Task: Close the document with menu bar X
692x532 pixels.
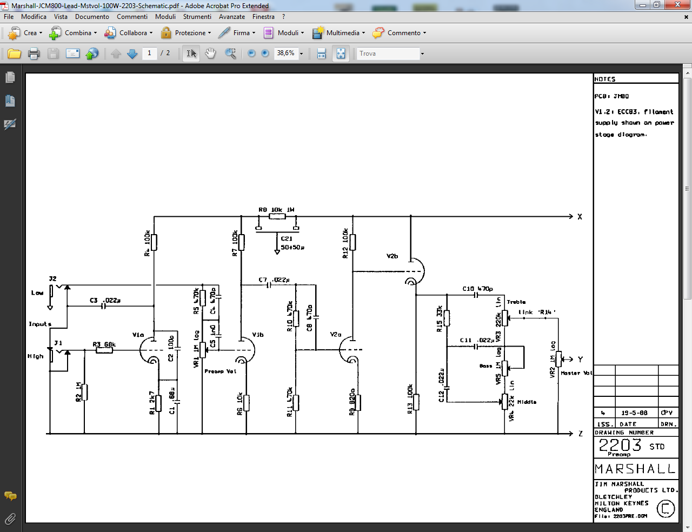Action: click(687, 17)
